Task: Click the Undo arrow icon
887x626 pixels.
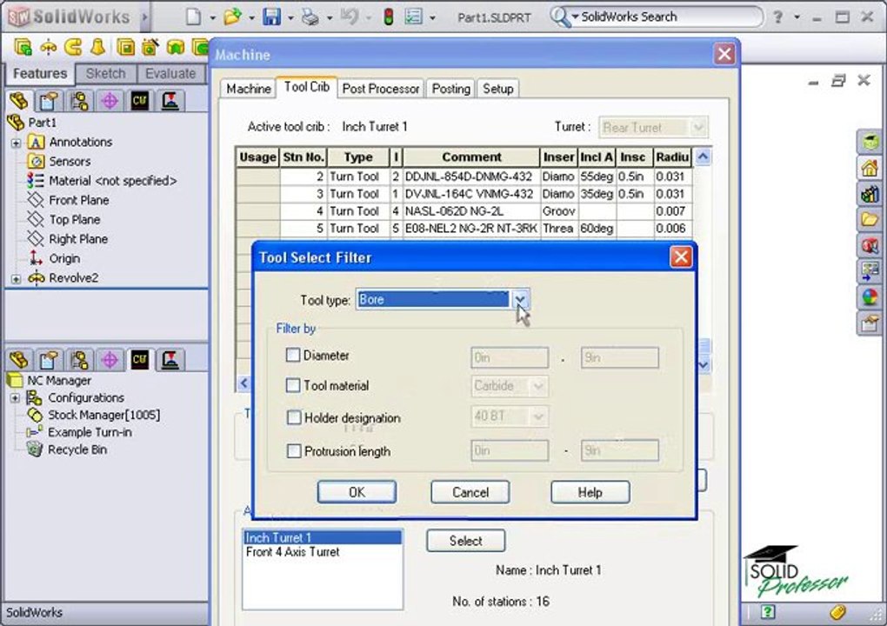Action: [349, 17]
